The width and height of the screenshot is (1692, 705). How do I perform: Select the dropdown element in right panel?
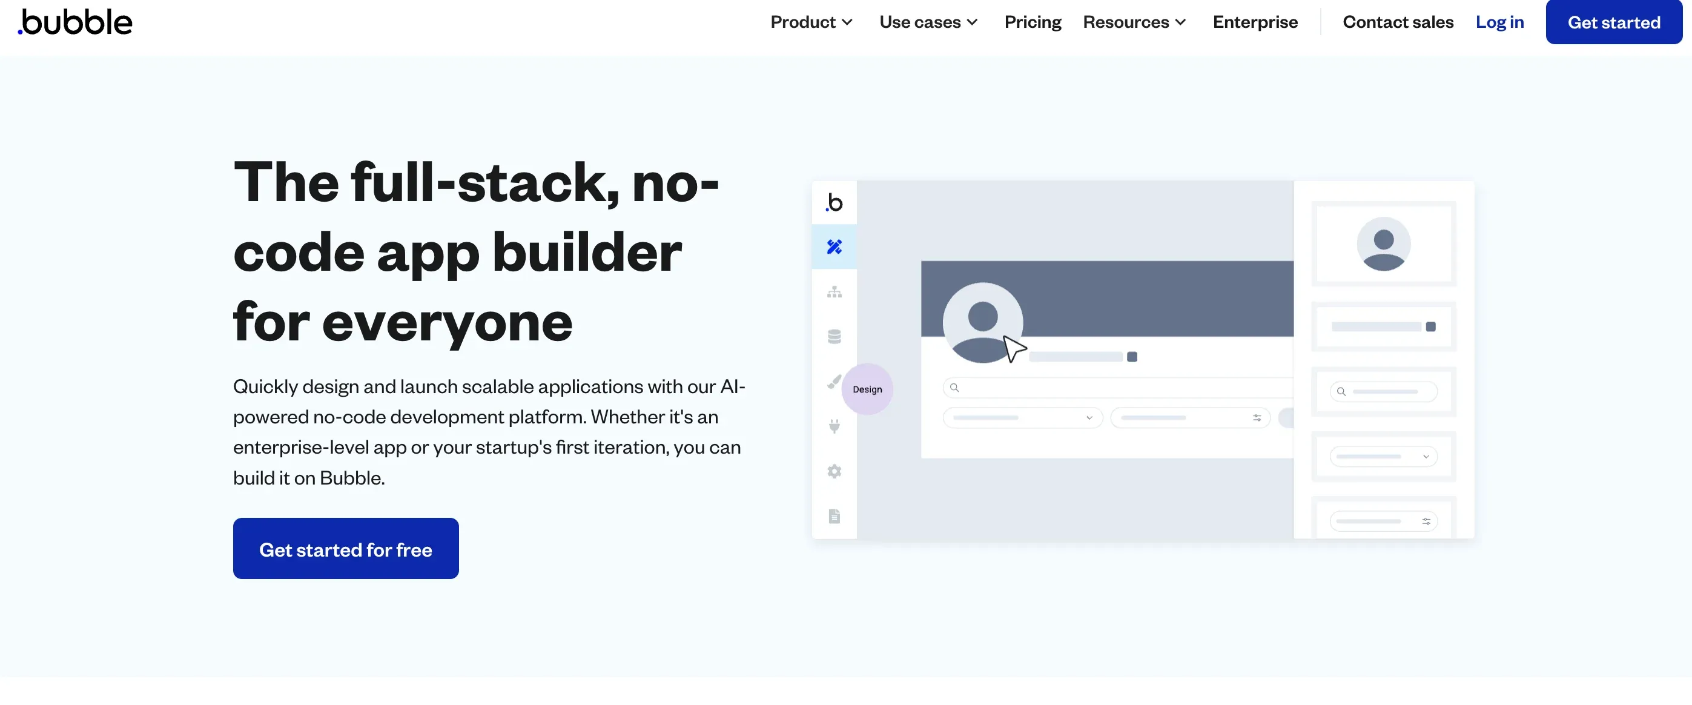[x=1383, y=457]
